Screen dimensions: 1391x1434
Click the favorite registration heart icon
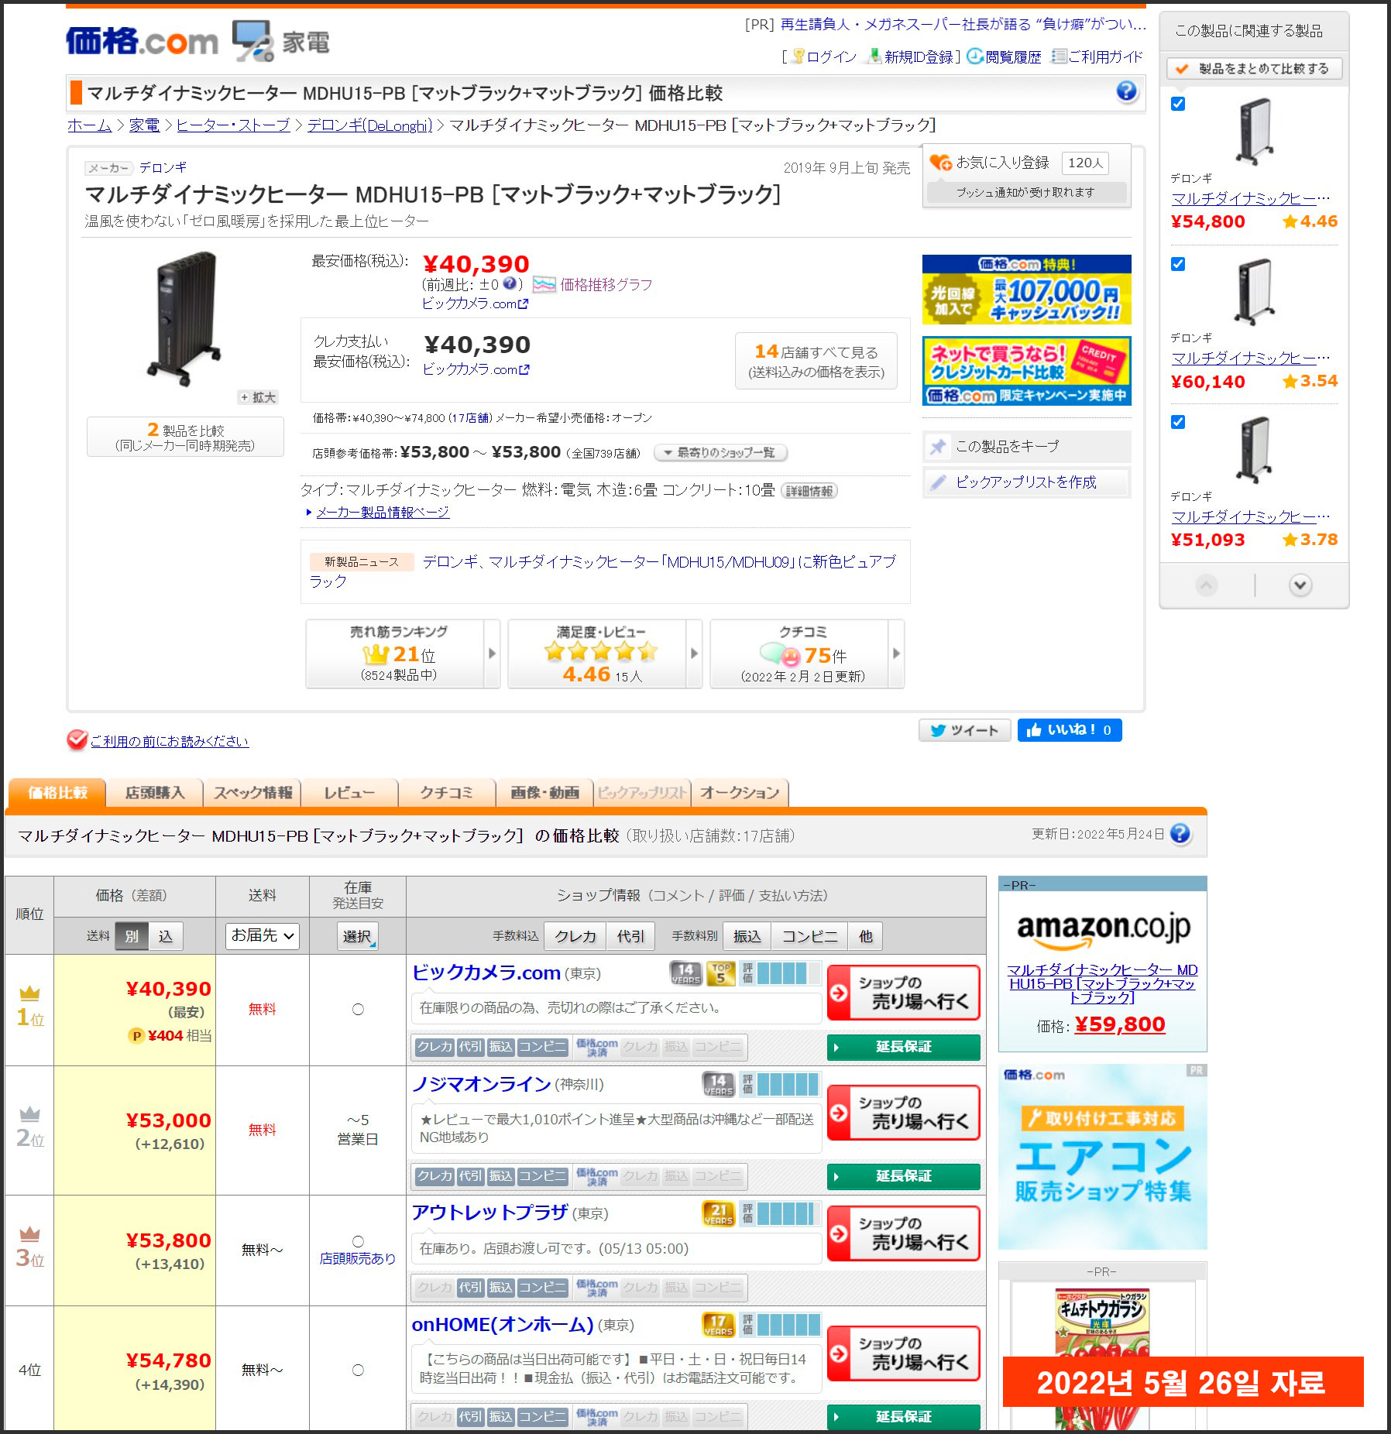pos(940,163)
